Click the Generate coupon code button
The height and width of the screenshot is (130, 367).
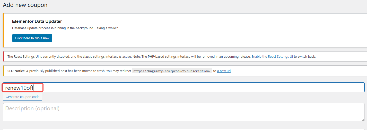(x=23, y=97)
